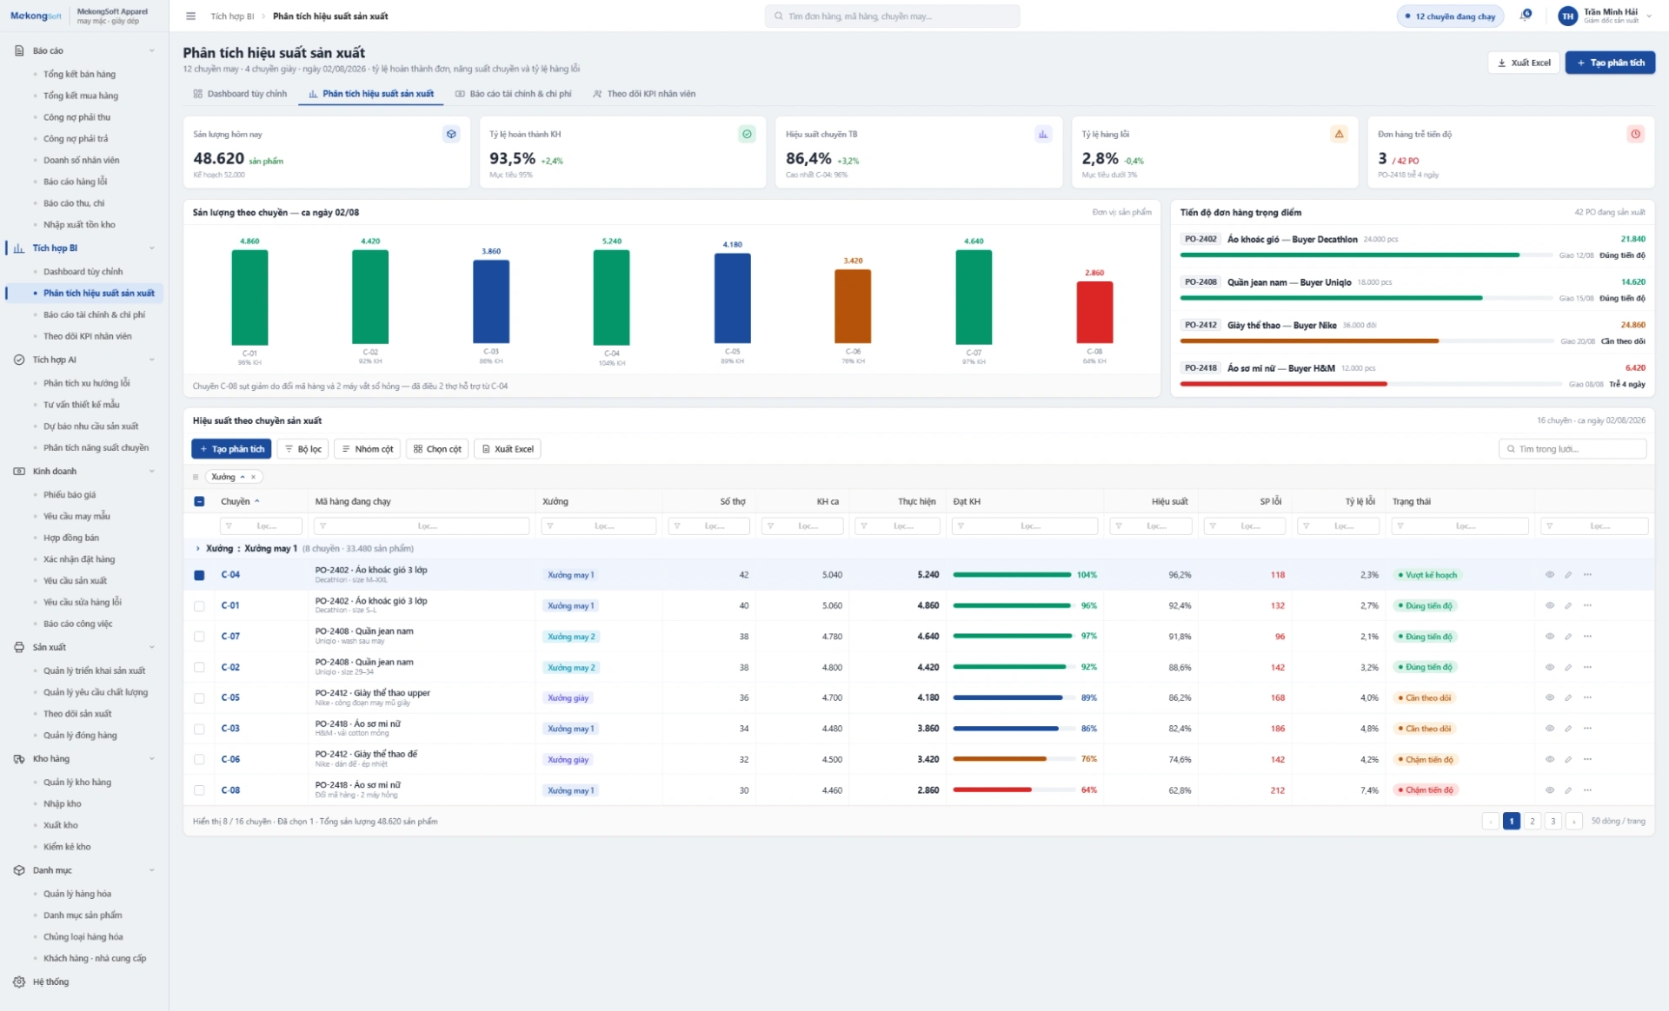Click the red C-08 chart bar
Screen dimensions: 1669x1011
1094,313
